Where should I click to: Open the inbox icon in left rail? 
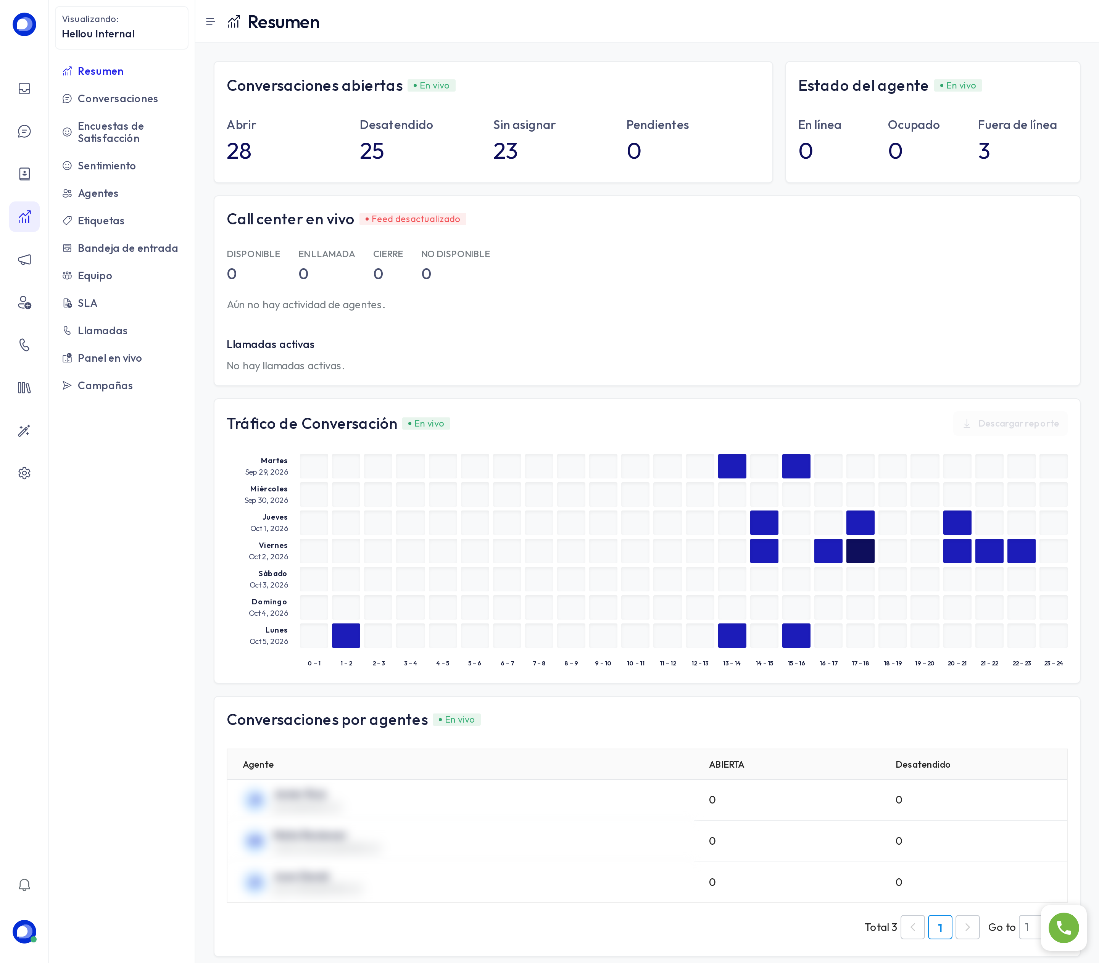pos(24,89)
